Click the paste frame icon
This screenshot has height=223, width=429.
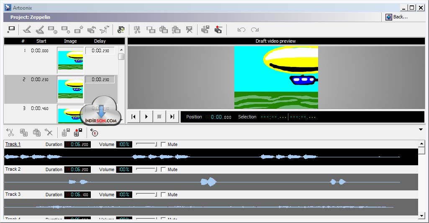pyautogui.click(x=163, y=30)
